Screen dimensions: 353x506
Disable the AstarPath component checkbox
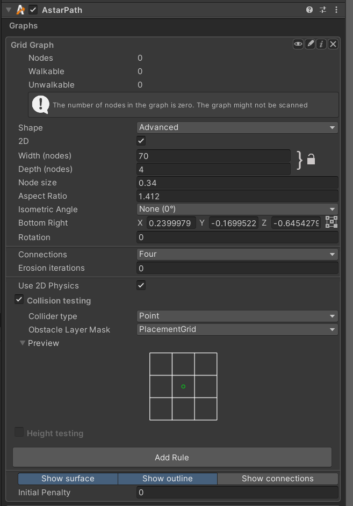tap(33, 10)
